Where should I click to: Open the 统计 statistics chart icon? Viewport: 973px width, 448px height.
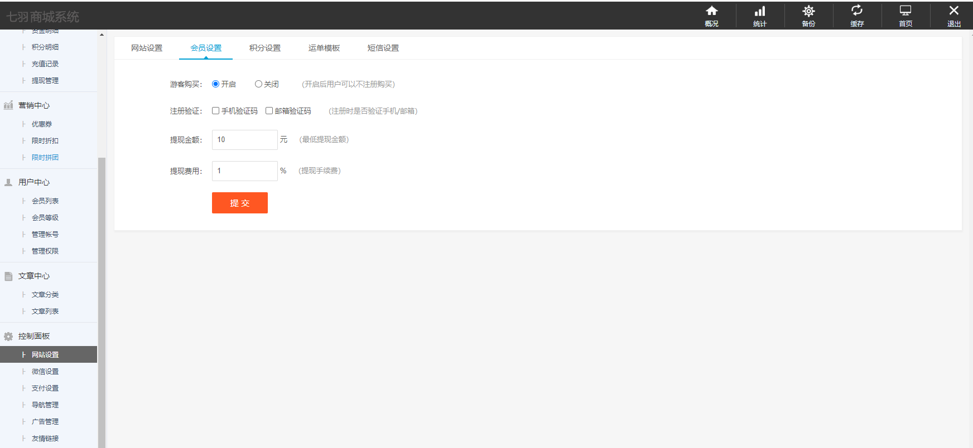[760, 11]
